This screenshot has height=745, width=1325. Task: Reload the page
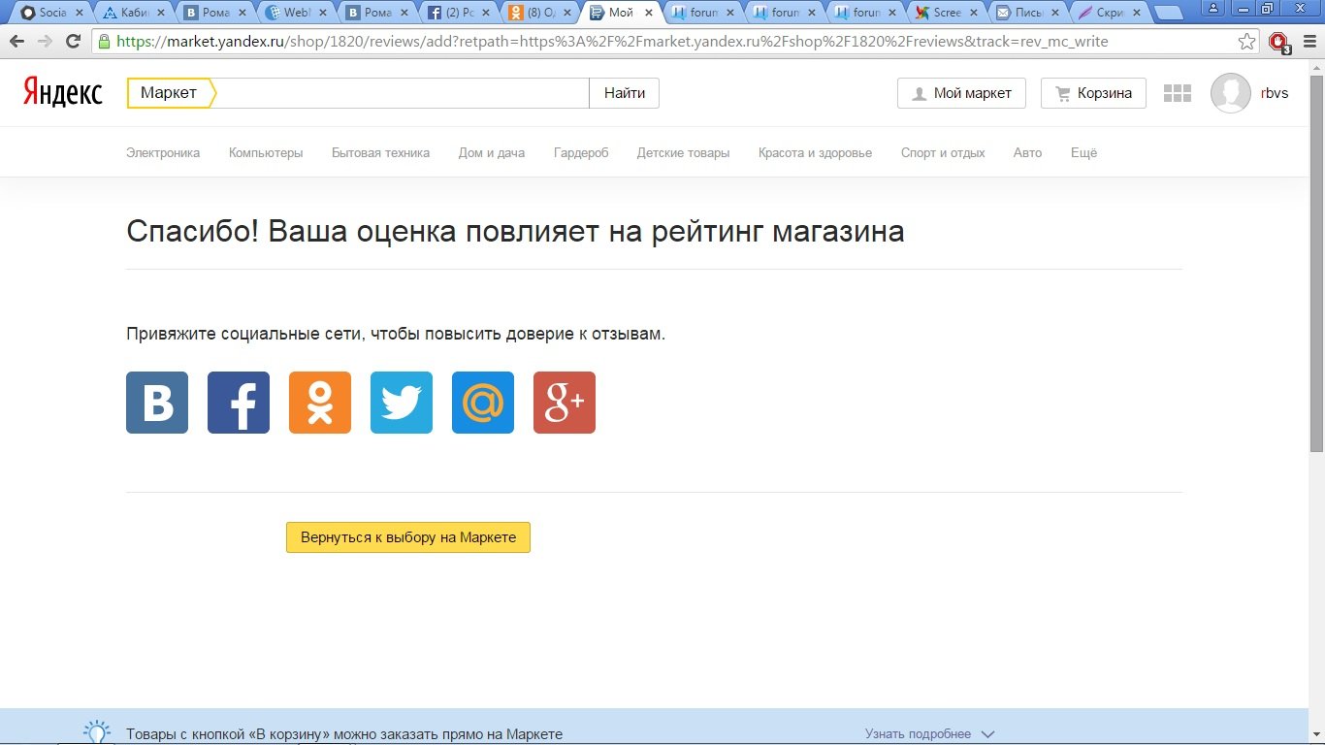tap(73, 42)
